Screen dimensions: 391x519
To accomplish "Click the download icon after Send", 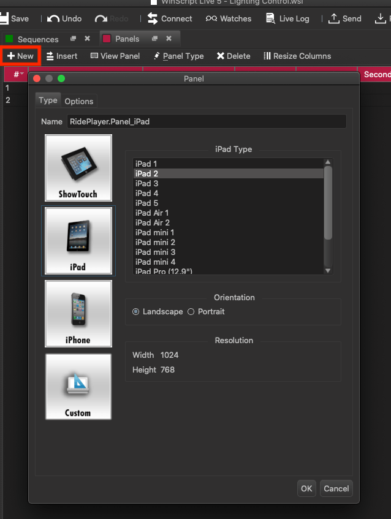I will pyautogui.click(x=381, y=18).
